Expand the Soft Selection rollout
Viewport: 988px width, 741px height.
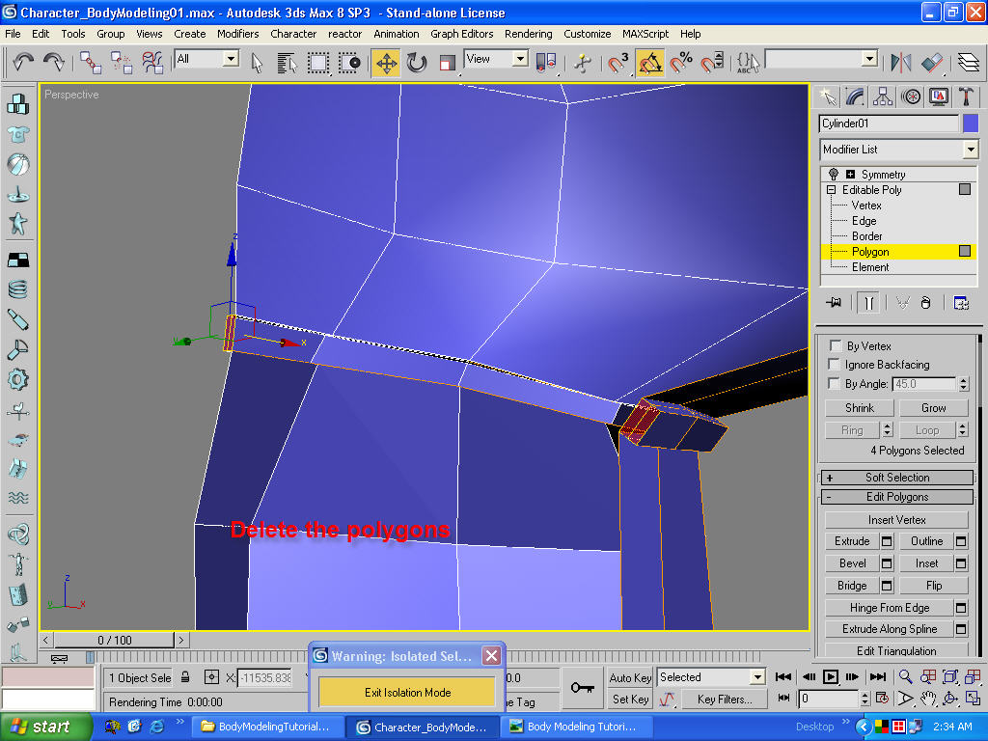coord(896,478)
